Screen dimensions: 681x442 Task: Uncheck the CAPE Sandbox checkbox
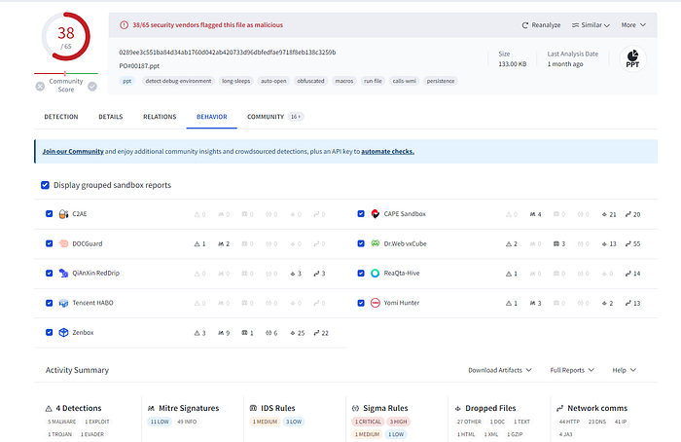coord(361,214)
